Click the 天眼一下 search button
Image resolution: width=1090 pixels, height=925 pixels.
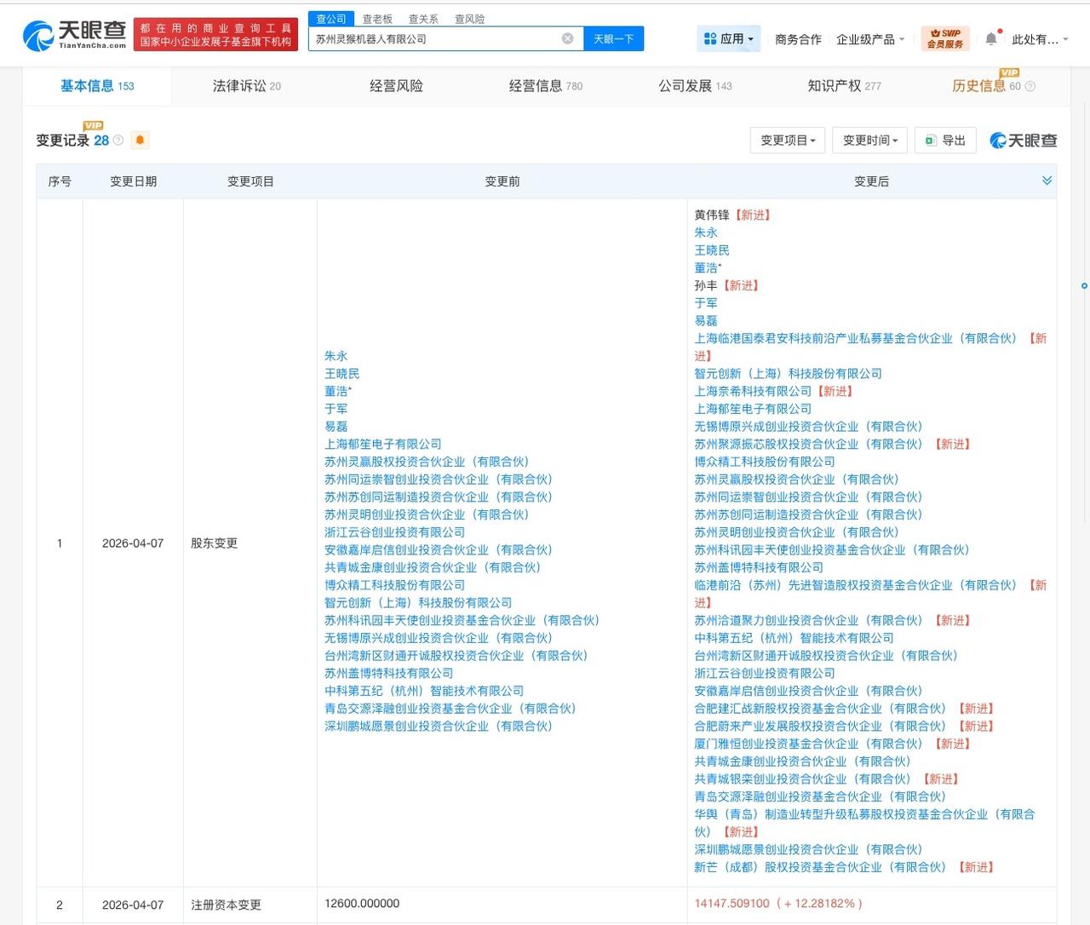pyautogui.click(x=613, y=39)
